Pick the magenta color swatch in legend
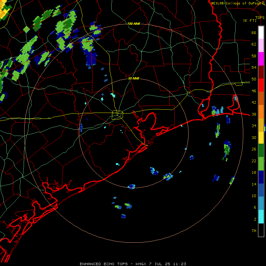Image resolution: width=266 pixels, height=266 pixels. 261,59
